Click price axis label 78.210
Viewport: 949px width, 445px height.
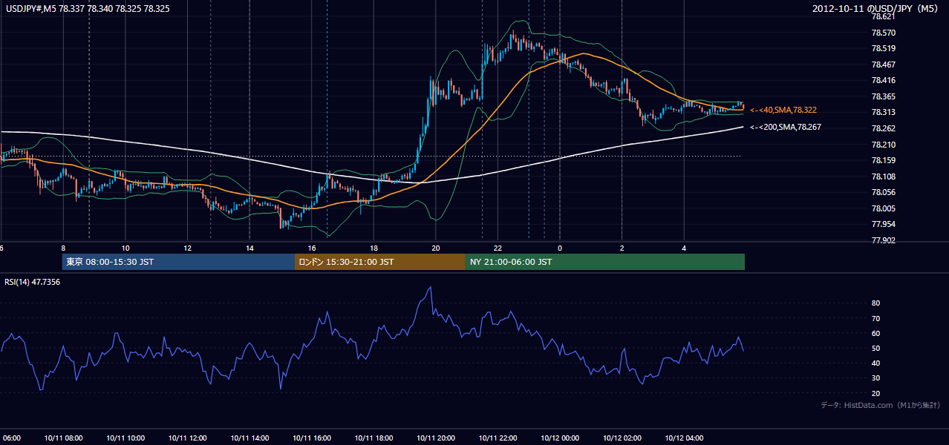883,145
